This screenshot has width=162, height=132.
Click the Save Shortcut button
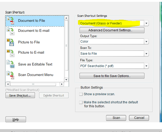tap(20, 95)
